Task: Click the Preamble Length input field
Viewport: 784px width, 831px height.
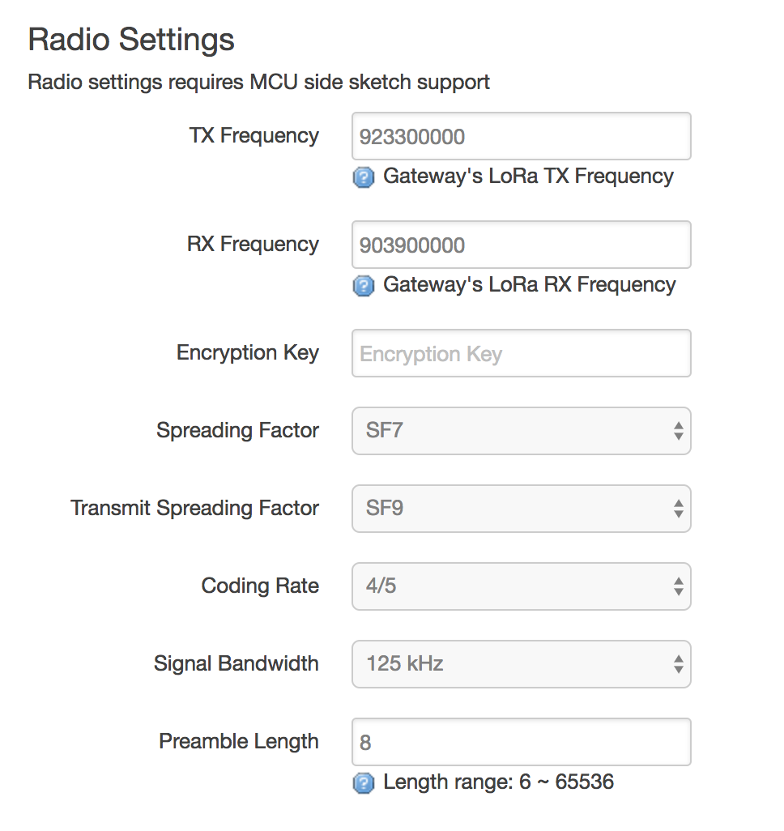Action: (x=521, y=742)
